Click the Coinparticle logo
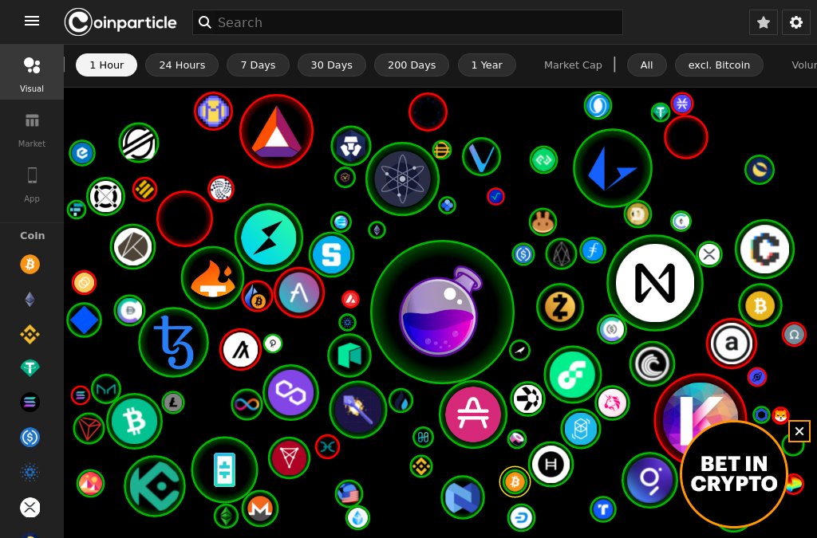The width and height of the screenshot is (817, 538). click(x=120, y=22)
